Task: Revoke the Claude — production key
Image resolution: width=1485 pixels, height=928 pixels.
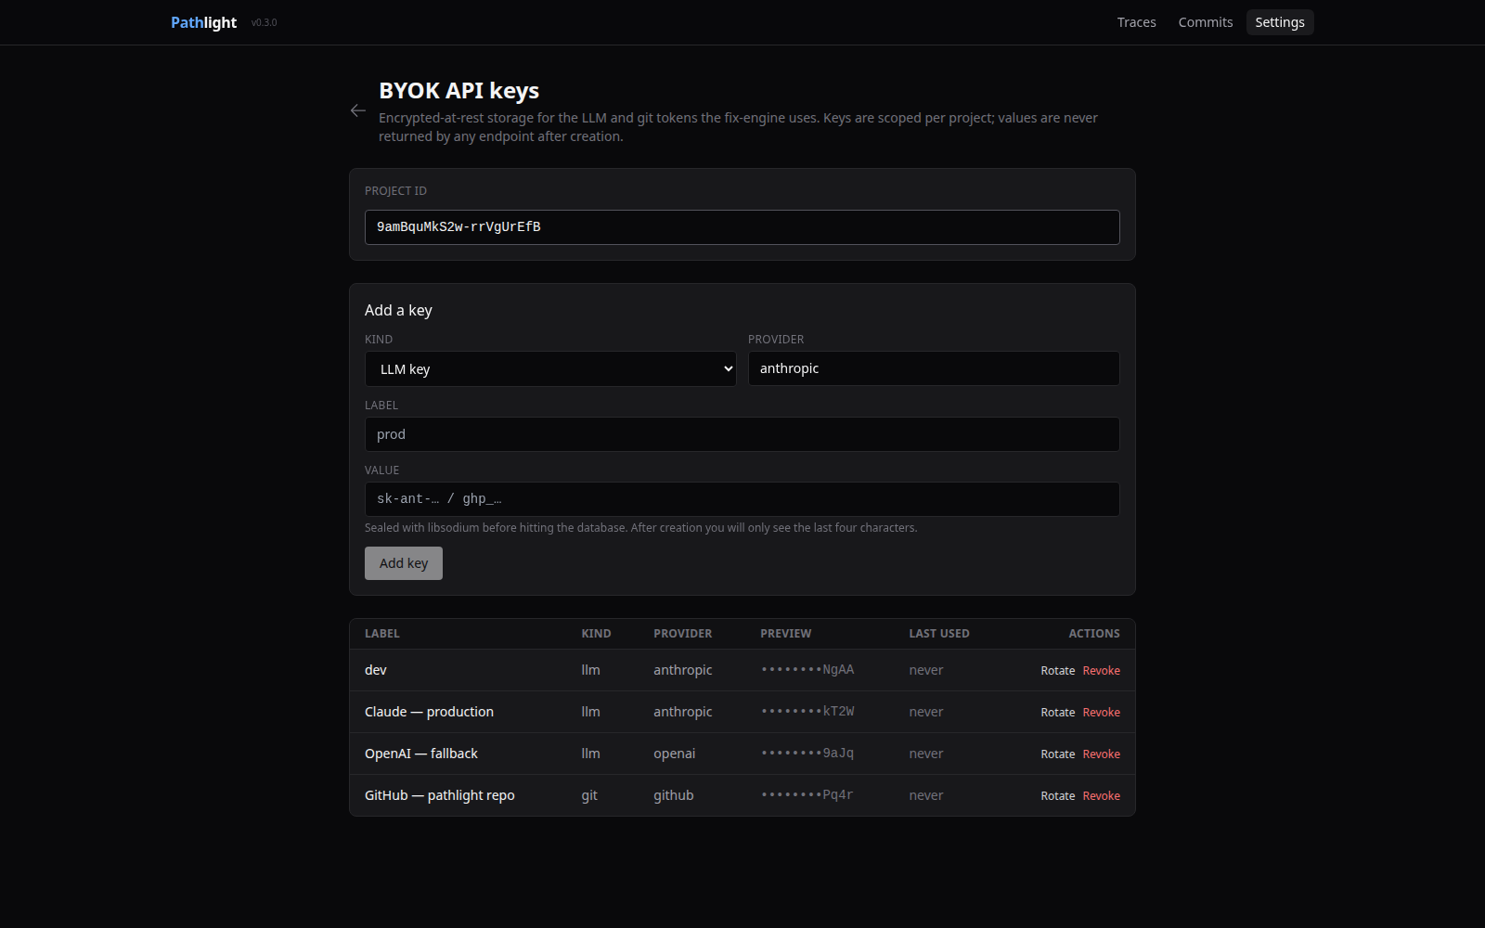Action: 1101,712
